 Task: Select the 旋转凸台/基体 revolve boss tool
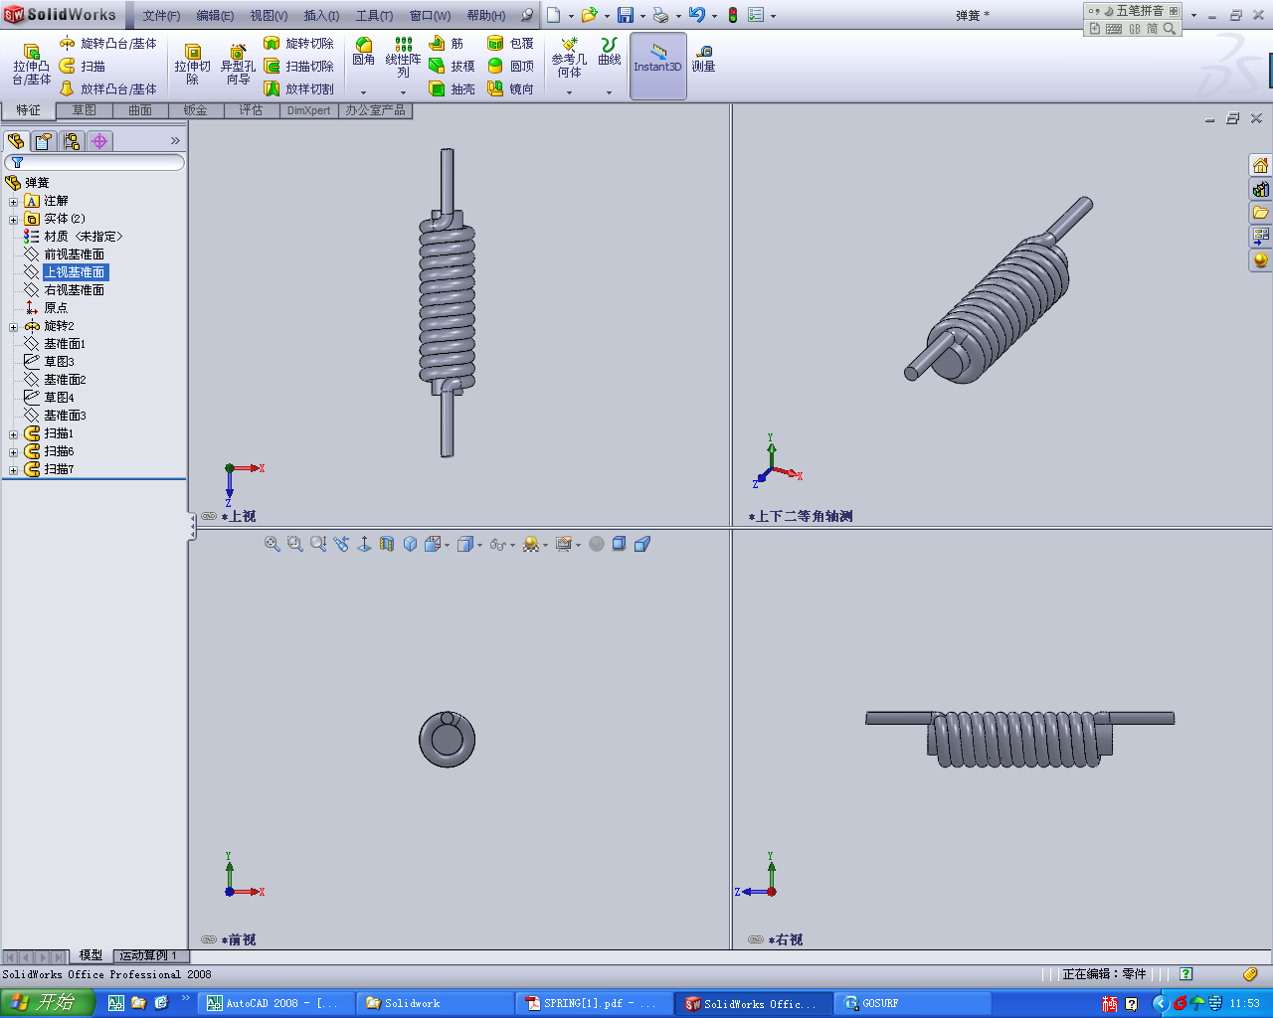108,43
